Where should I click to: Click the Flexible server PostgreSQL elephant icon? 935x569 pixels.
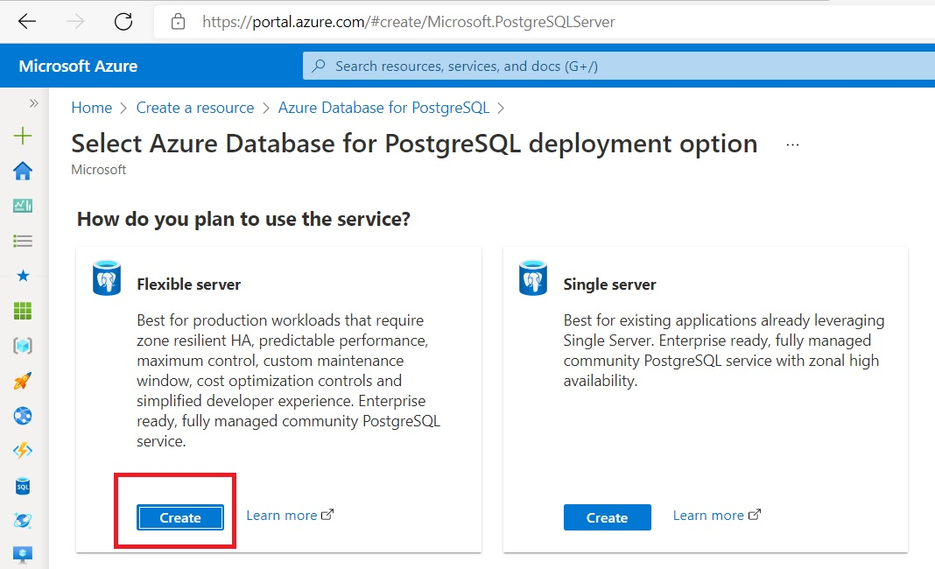click(x=107, y=278)
